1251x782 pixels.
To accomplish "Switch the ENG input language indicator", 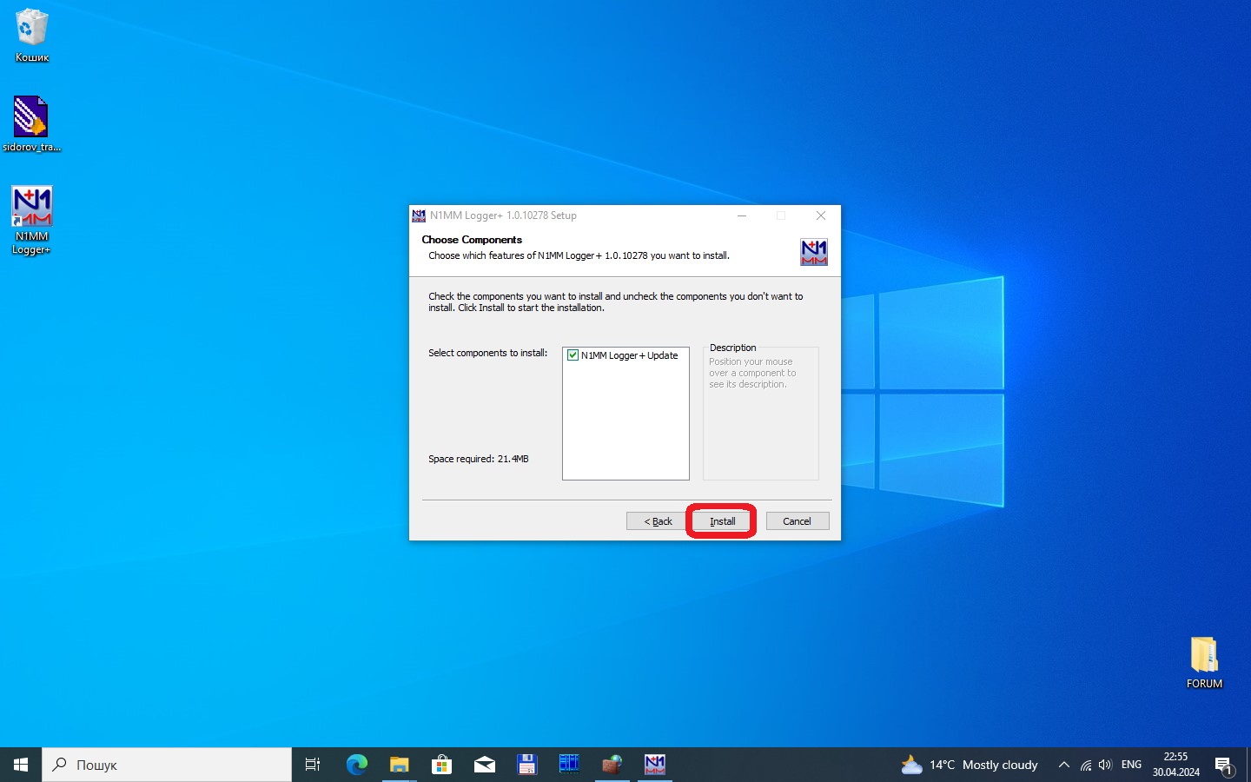I will click(x=1131, y=765).
